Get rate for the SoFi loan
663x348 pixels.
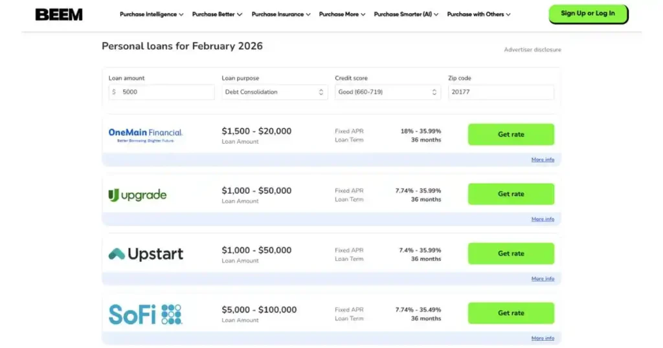511,313
